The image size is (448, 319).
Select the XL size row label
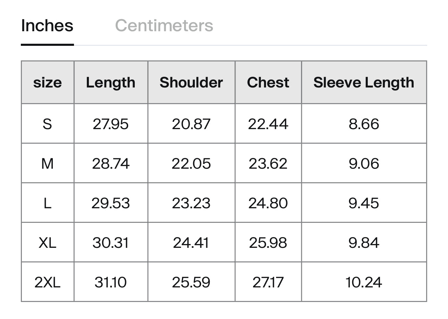point(48,242)
